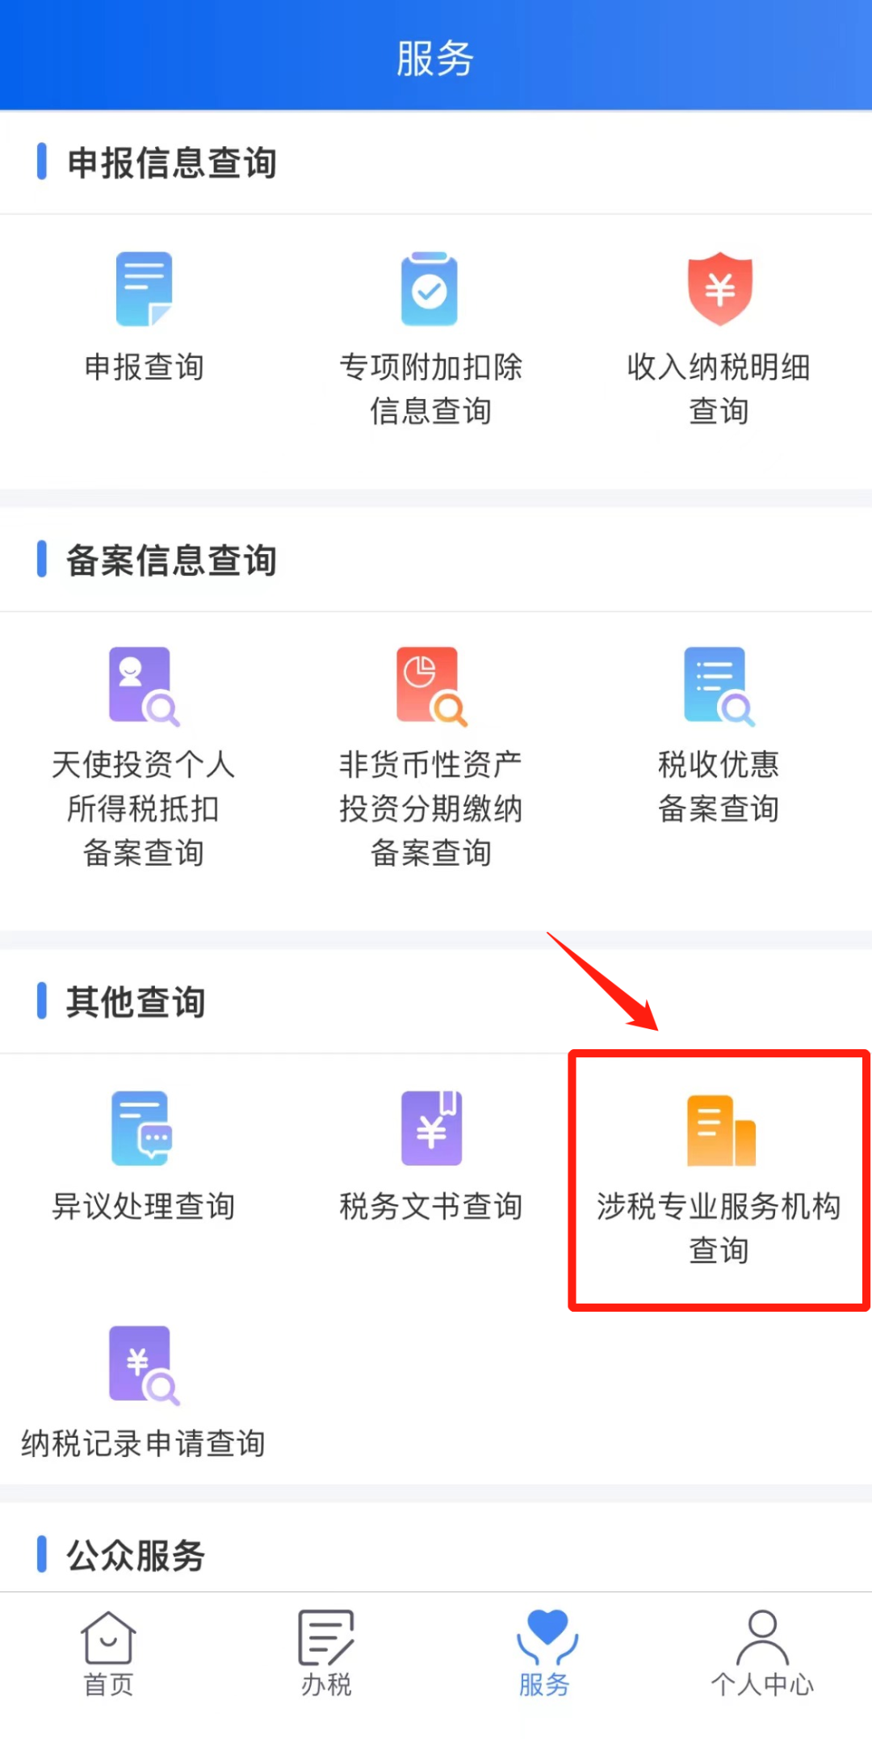Viewport: 872px width, 1739px height.
Task: Click the 其他查询 section heading
Action: pyautogui.click(x=136, y=1002)
